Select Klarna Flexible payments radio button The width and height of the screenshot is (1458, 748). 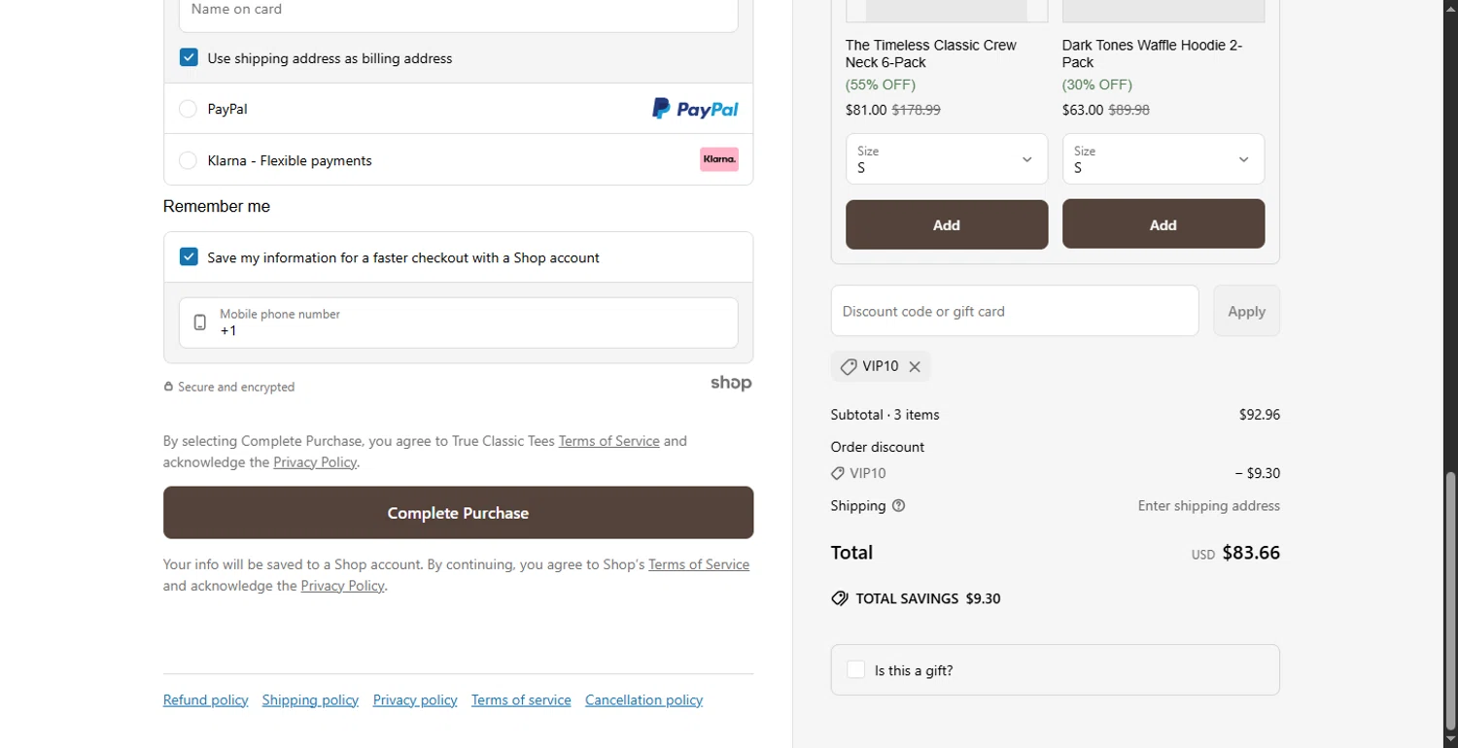point(189,160)
